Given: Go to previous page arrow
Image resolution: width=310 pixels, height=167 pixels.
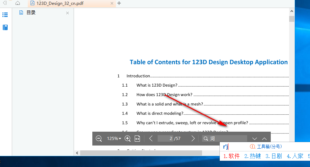Looking at the screenshot, I should [x=151, y=139].
